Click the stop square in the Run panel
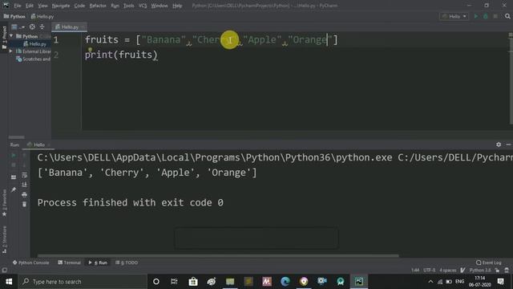 14,165
